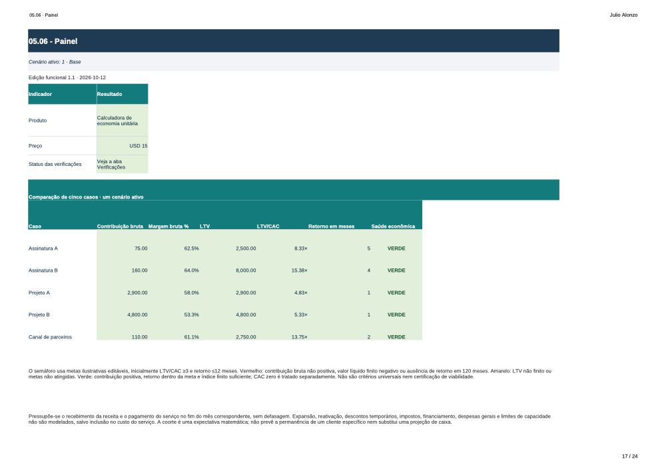Click the "Retorno em meses" column header

(331, 227)
